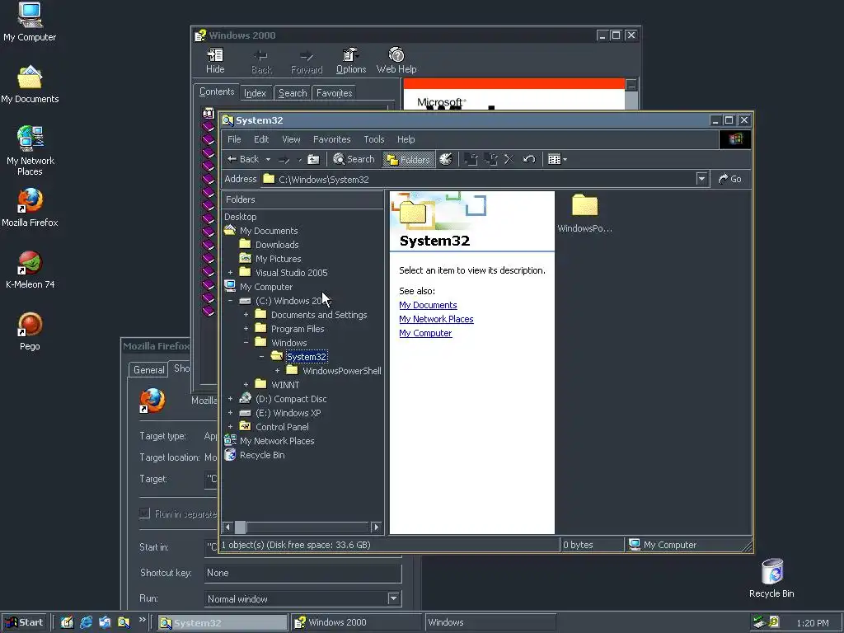Open the File menu in System32

[x=234, y=139]
